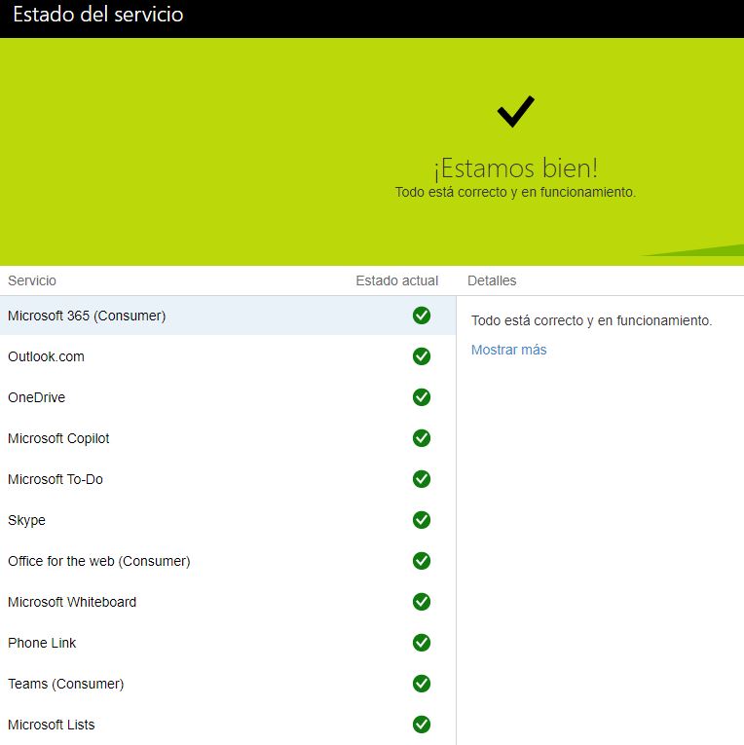Select Teams (Consumer) service name
The width and height of the screenshot is (744, 745).
tap(66, 684)
